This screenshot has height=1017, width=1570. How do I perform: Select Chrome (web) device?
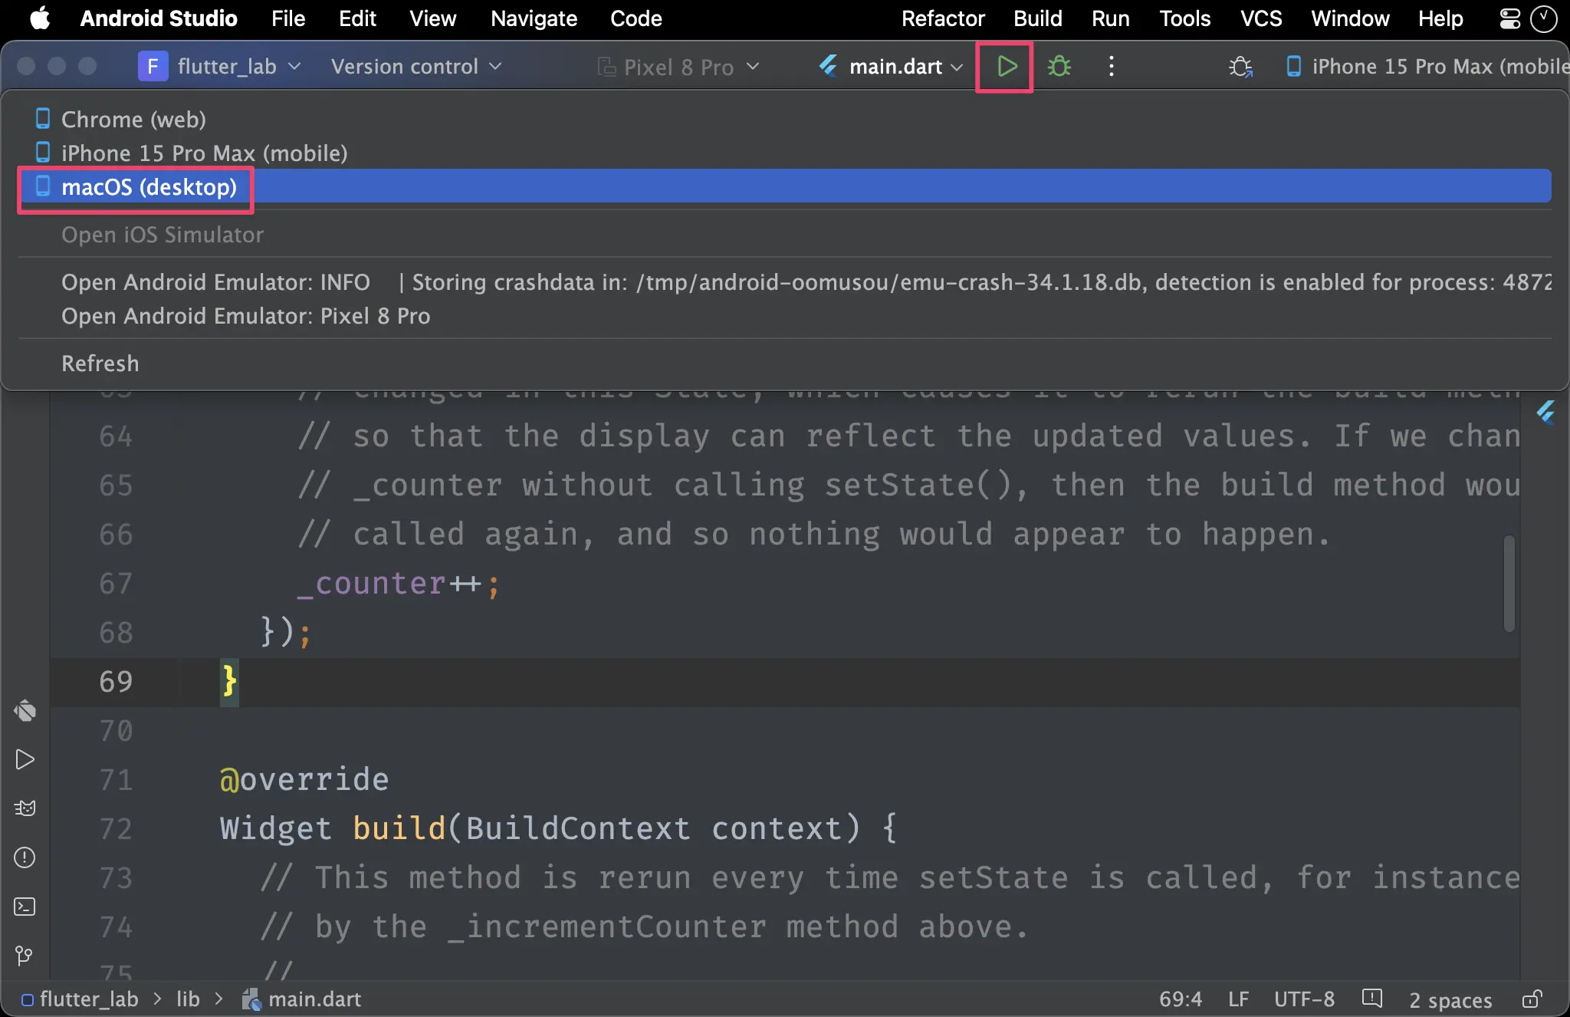[x=785, y=119]
